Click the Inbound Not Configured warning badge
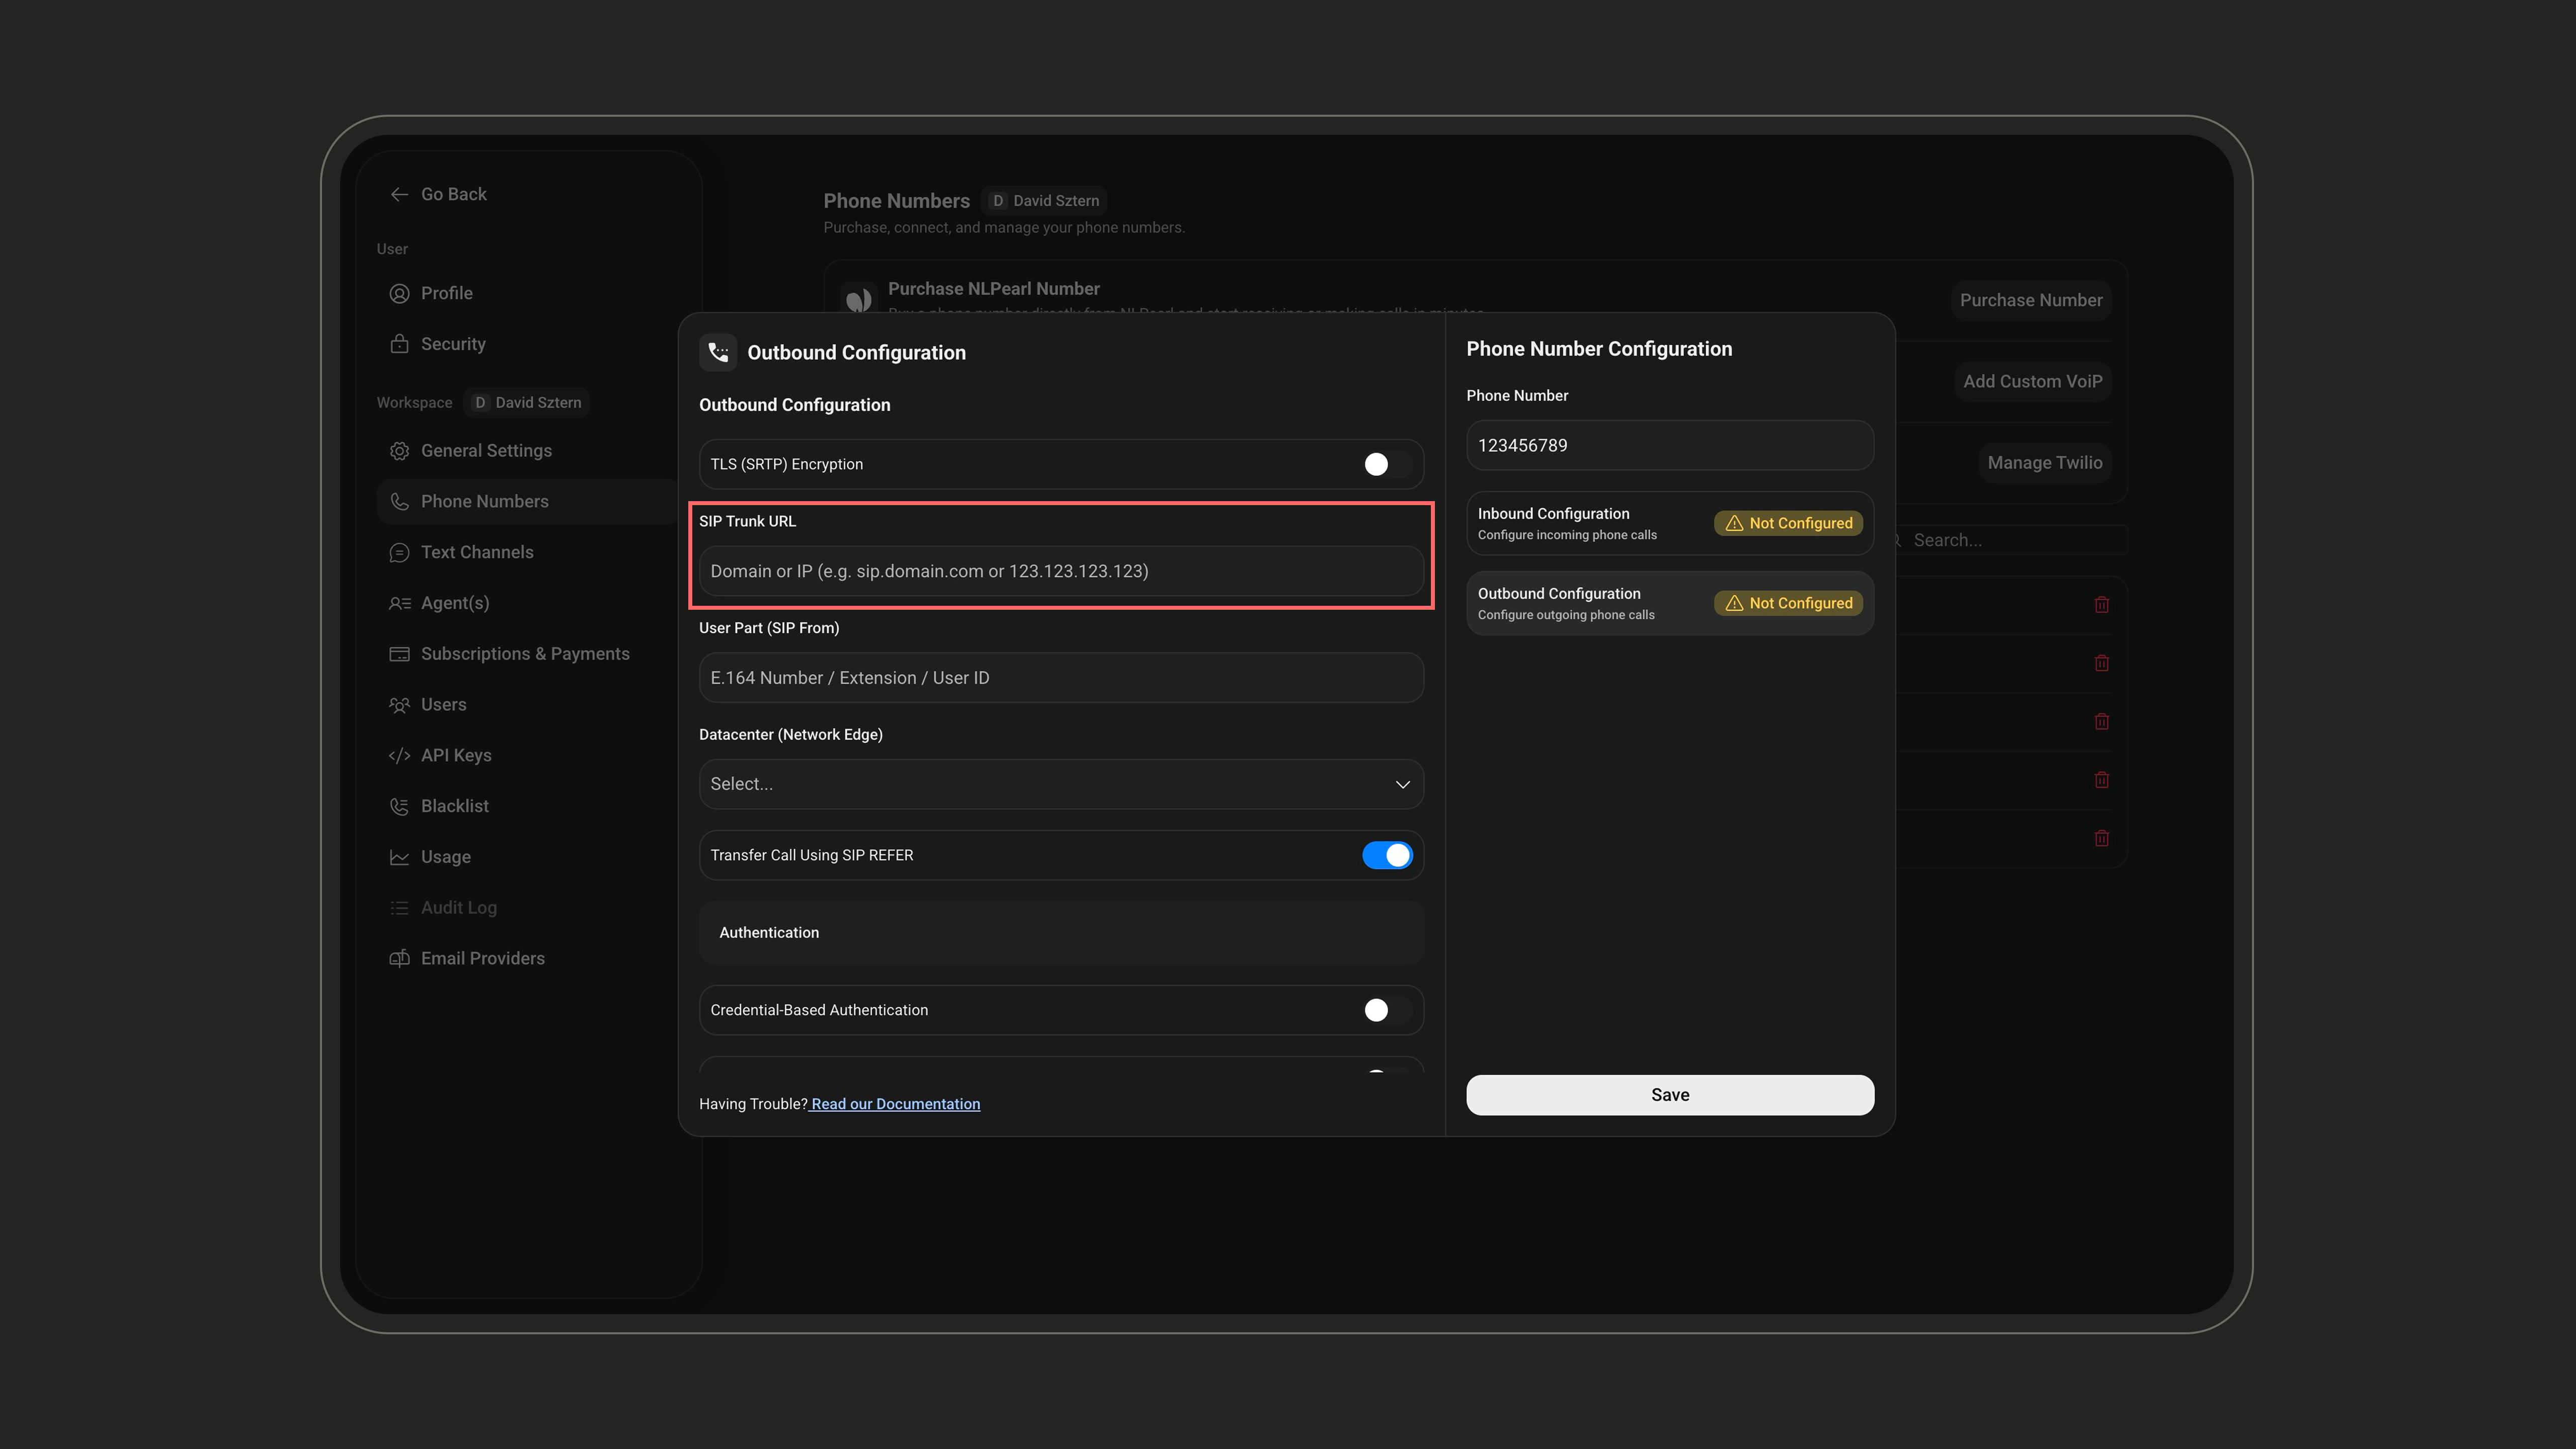The width and height of the screenshot is (2576, 1449). [1788, 523]
